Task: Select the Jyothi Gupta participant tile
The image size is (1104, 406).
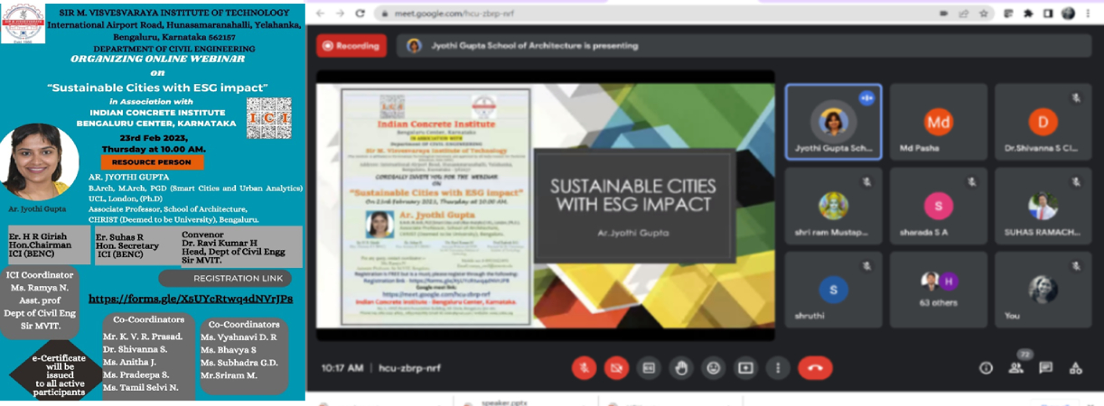Action: (x=833, y=122)
